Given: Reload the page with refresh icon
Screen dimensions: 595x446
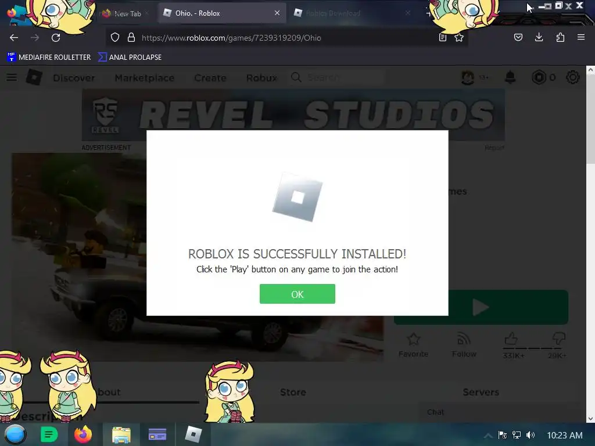Looking at the screenshot, I should point(56,38).
